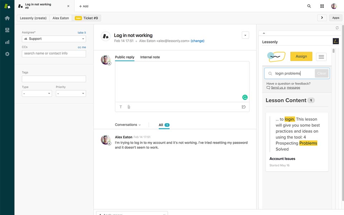
Task: Click the 'Log in not working' ticket title
Action: click(133, 35)
